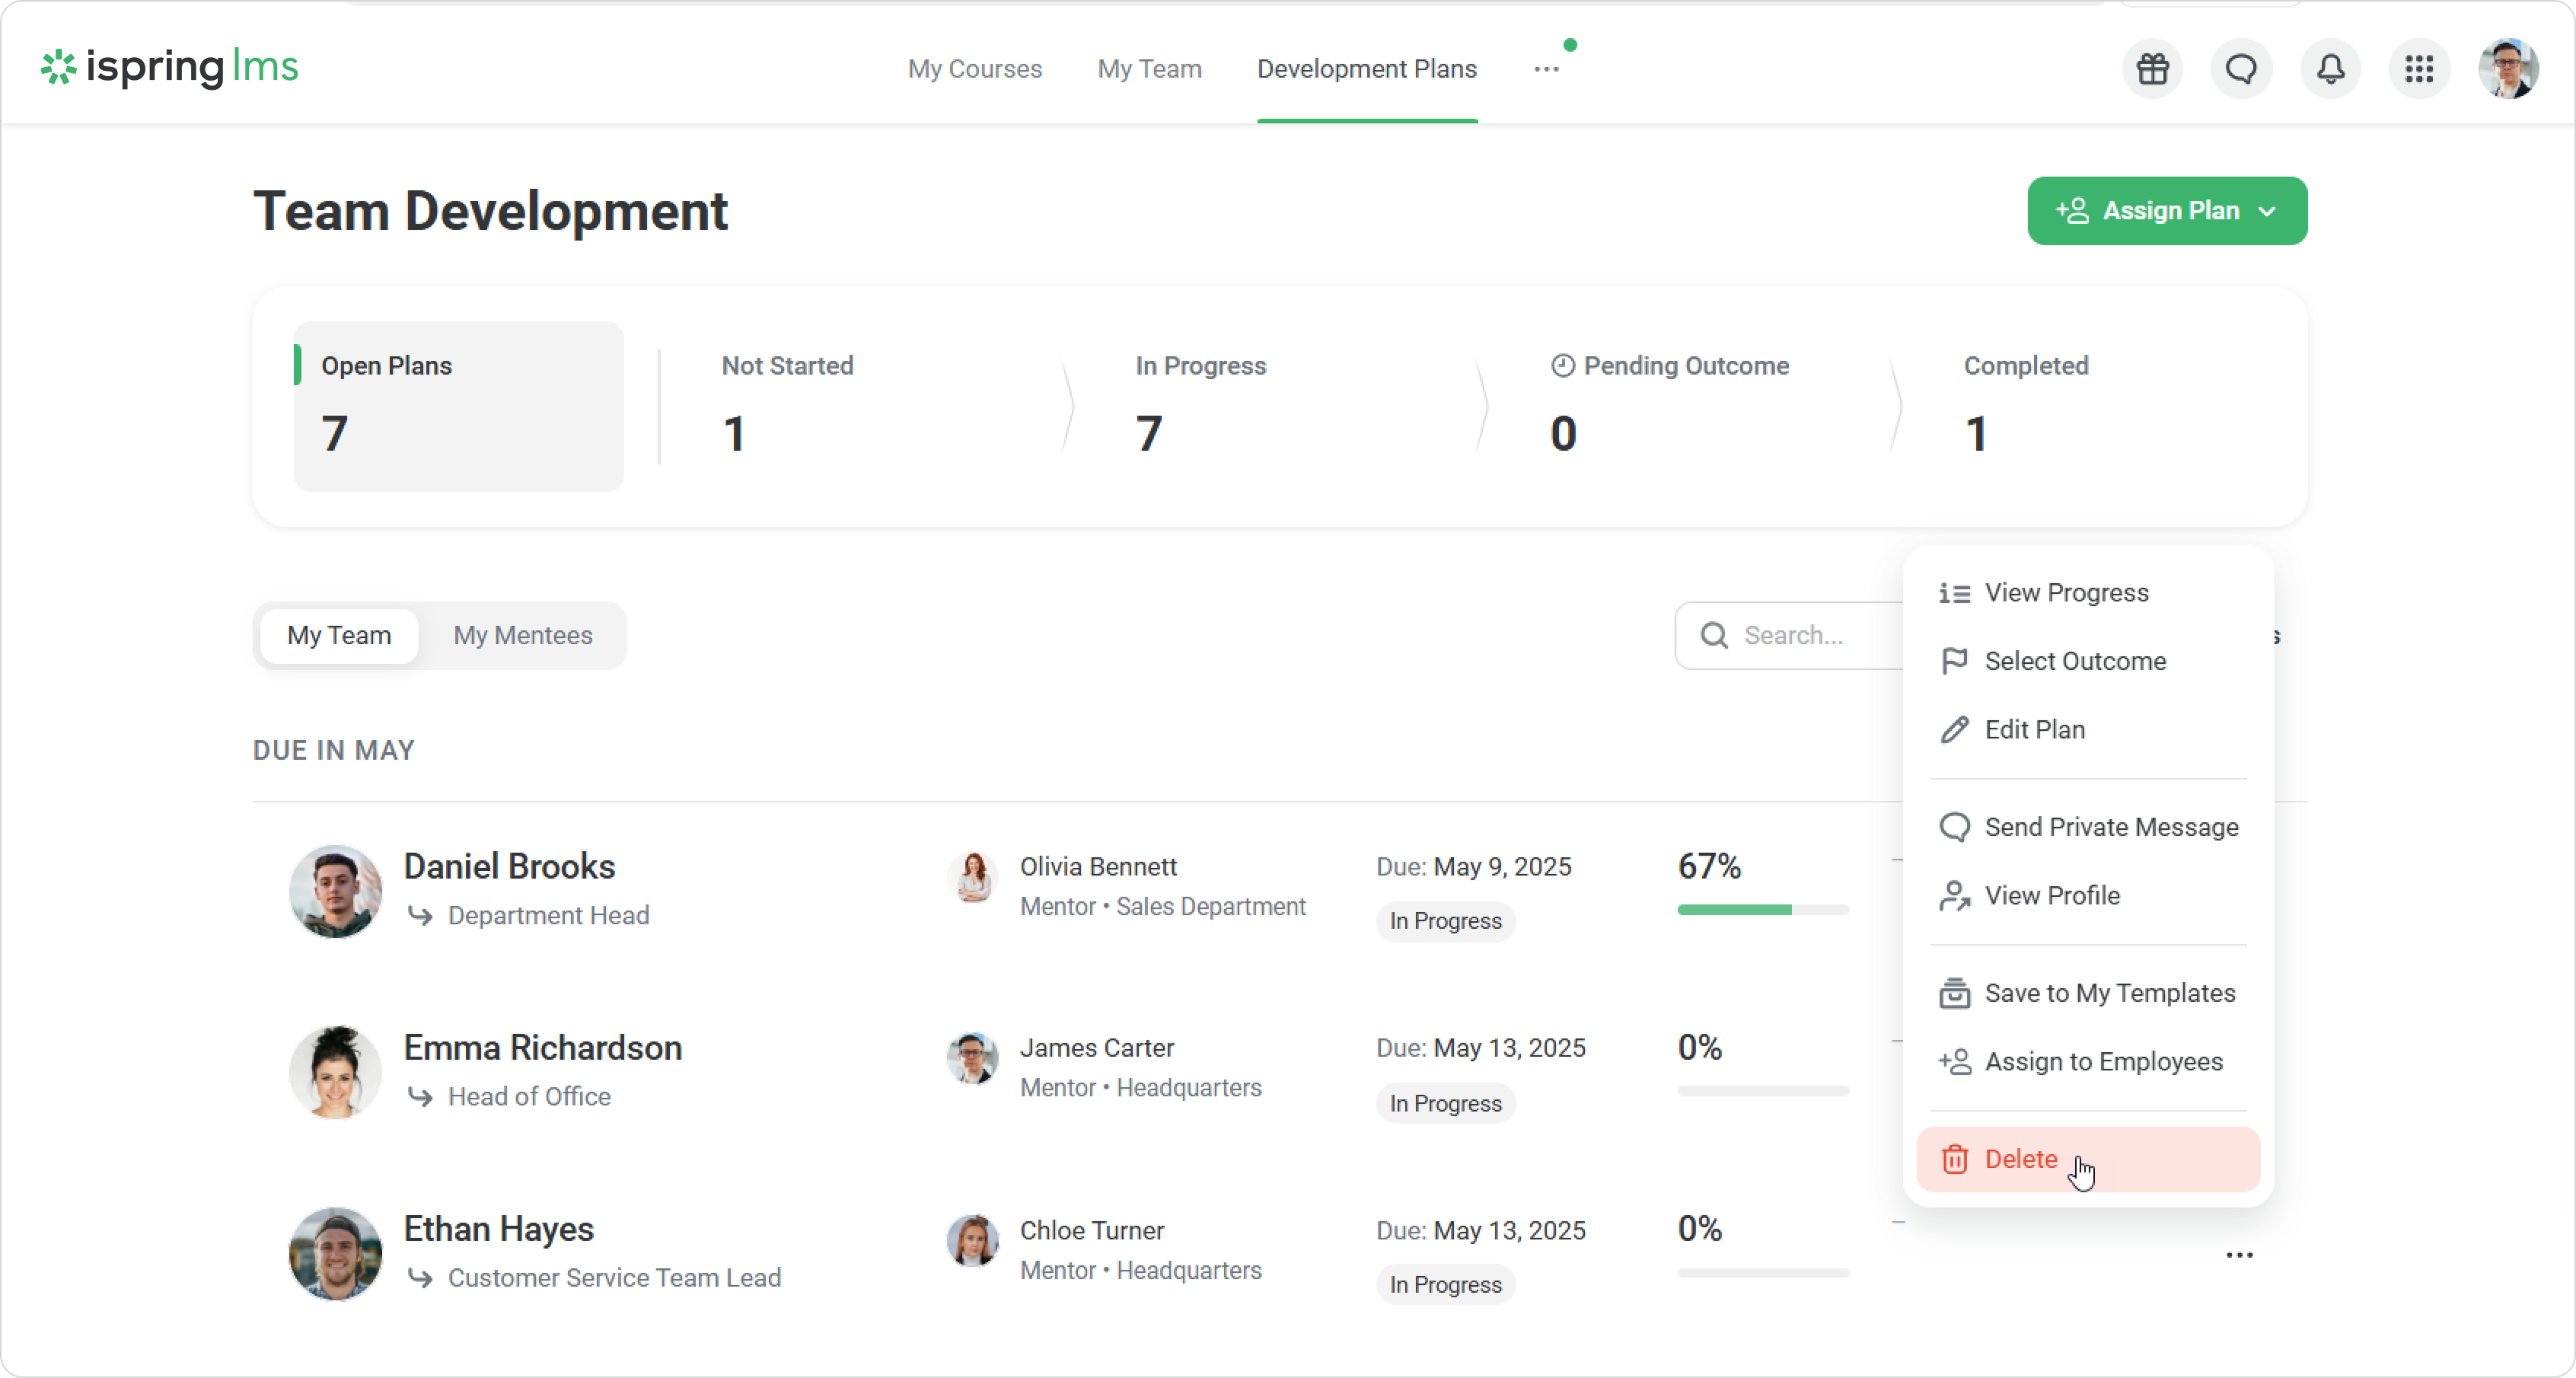Choose Delete from the context menu

point(2021,1159)
